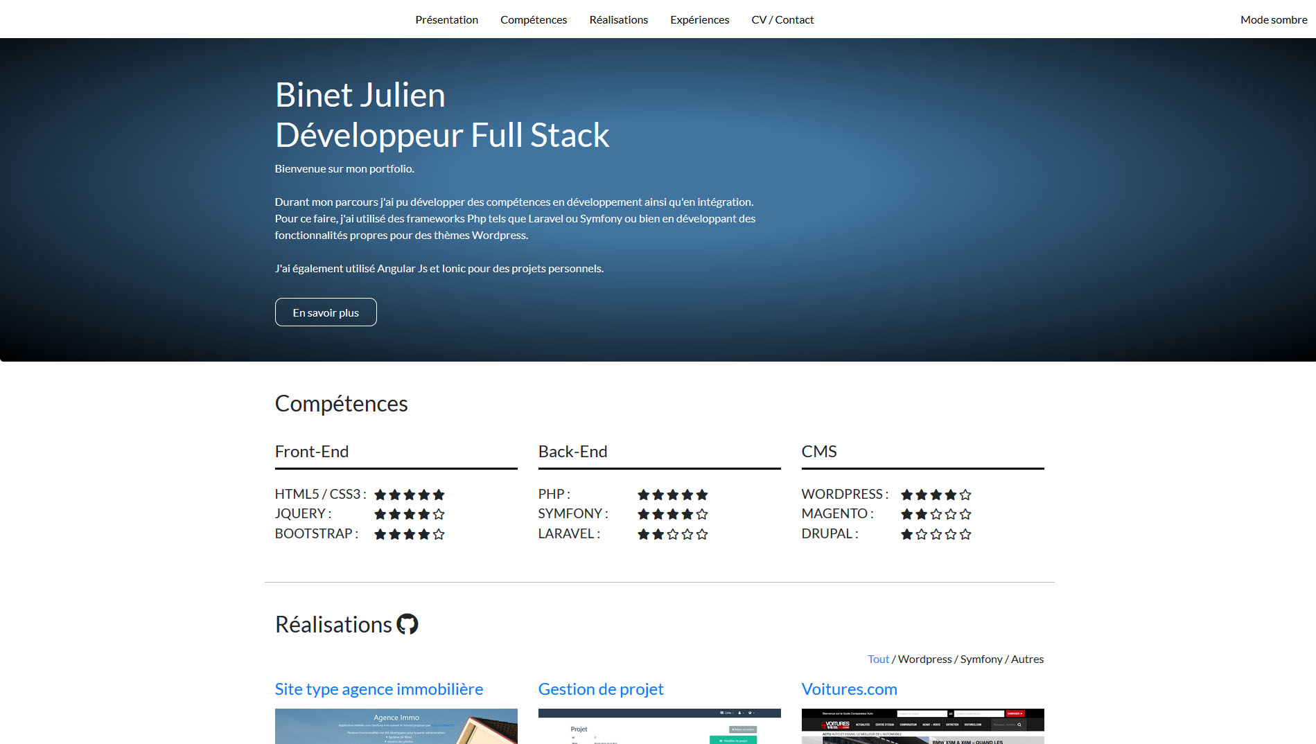Click the second star of the MAGENTO rating
Screen dimensions: 1316x744
point(921,514)
